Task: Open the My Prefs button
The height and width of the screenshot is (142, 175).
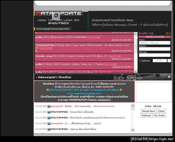Action: pyautogui.click(x=159, y=115)
